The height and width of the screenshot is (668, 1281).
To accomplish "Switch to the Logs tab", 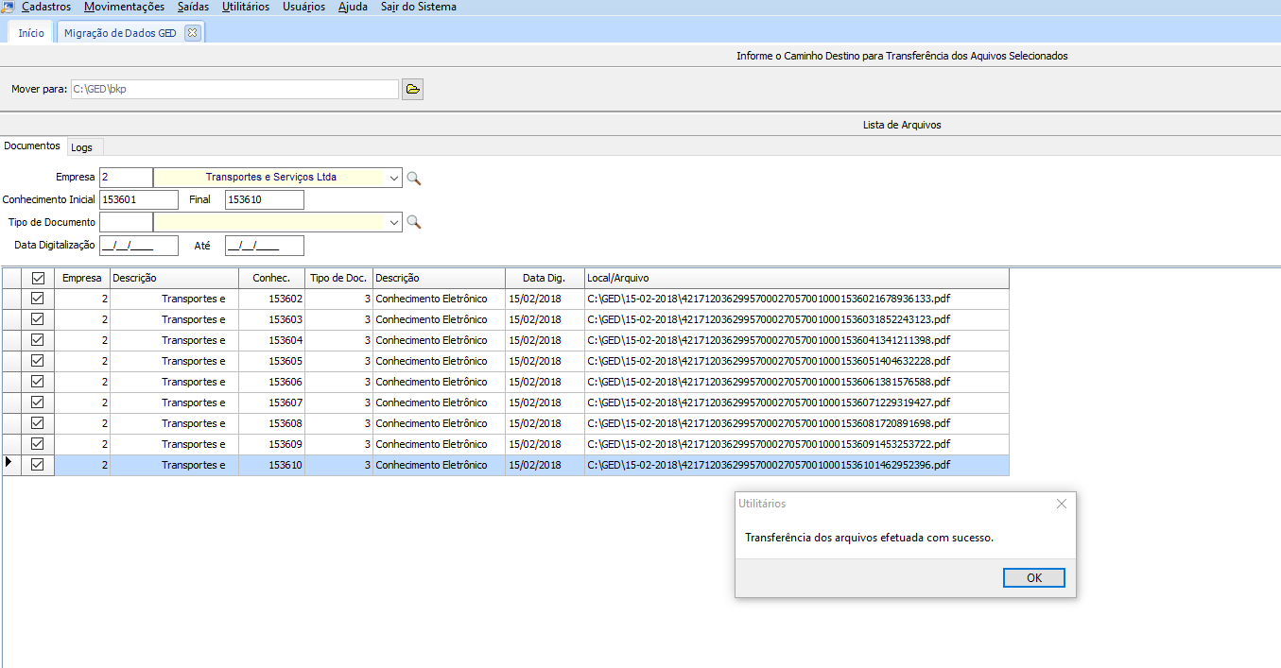I will [82, 147].
